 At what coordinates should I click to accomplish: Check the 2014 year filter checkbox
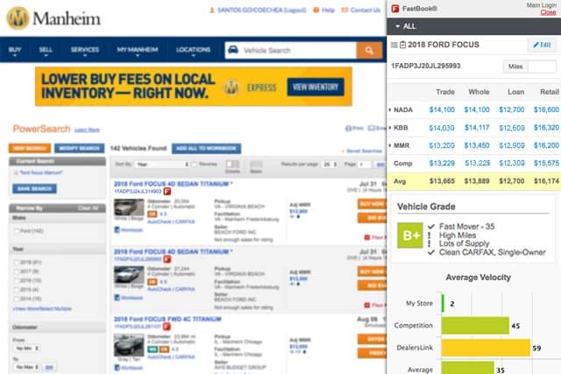[17, 299]
